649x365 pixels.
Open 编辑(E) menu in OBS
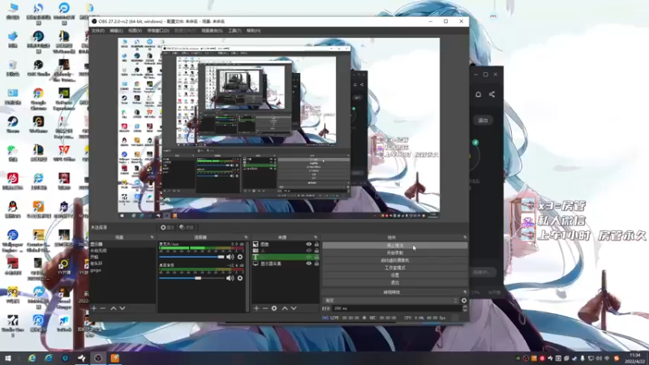tap(116, 31)
